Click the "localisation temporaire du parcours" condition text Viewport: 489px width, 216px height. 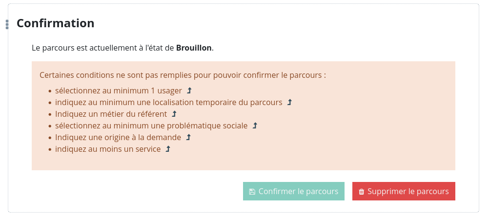coord(169,102)
